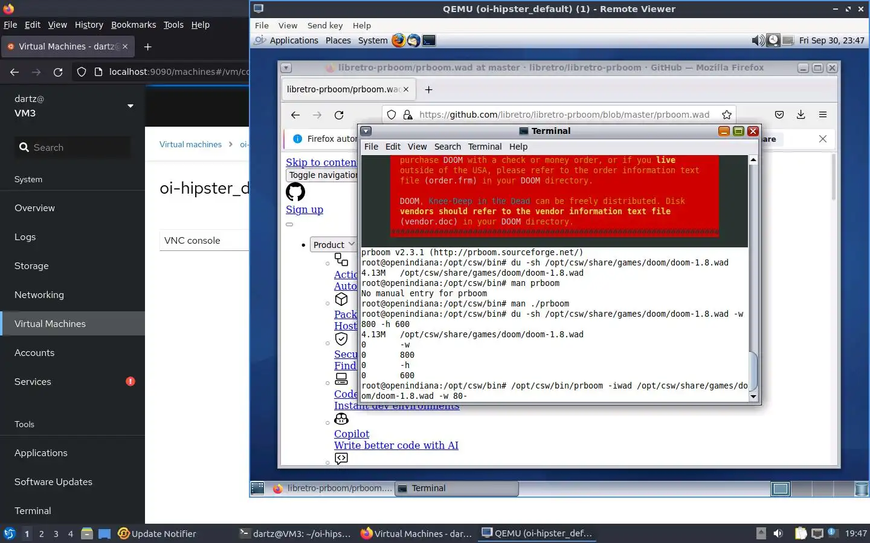Viewport: 870px width, 543px height.
Task: Go back in the guest Firefox browser
Action: click(295, 115)
